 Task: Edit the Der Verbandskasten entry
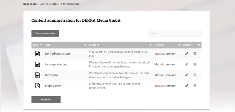[187, 54]
